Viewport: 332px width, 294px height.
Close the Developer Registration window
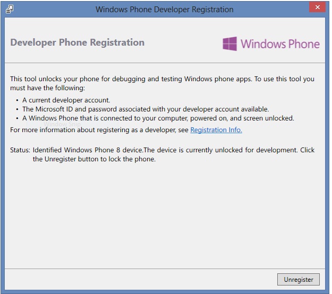click(x=318, y=7)
